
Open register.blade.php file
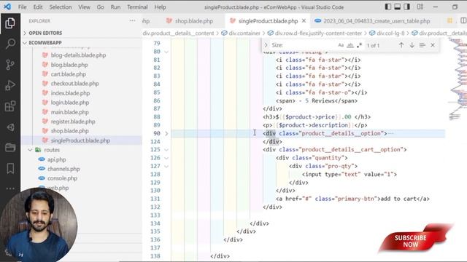pyautogui.click(x=73, y=122)
